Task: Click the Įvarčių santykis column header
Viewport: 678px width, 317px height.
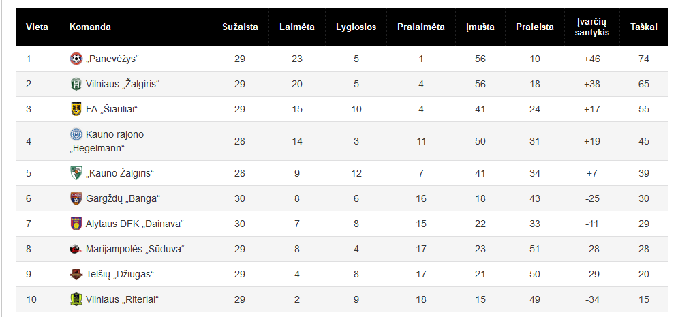Action: point(592,27)
